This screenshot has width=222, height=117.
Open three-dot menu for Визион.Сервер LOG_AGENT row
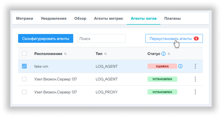(195, 79)
